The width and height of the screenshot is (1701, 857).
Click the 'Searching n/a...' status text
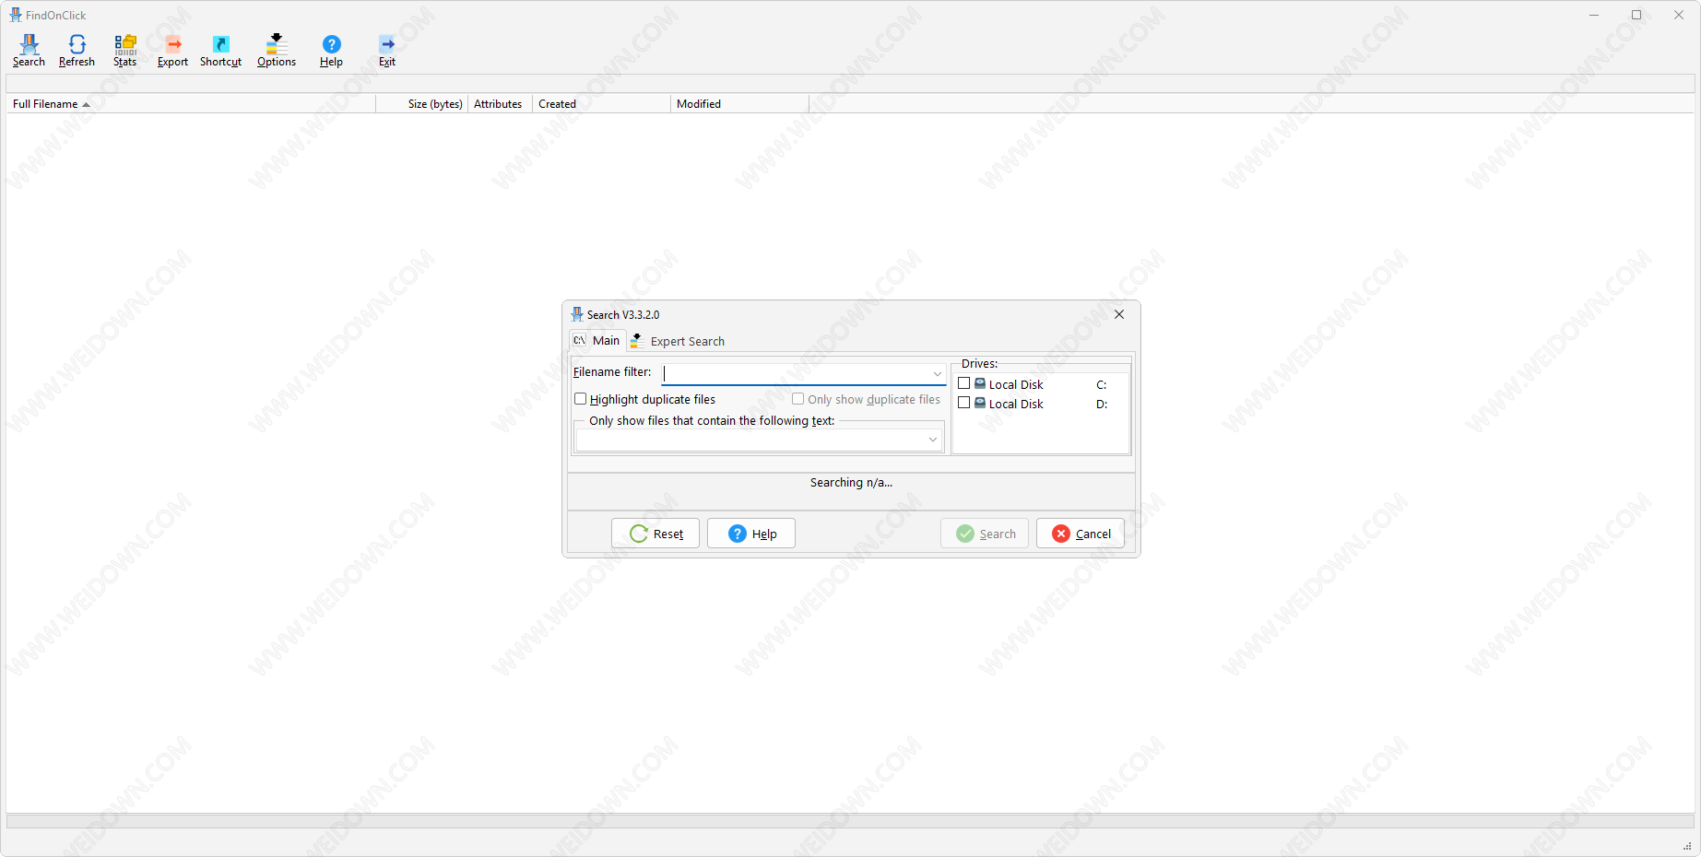click(851, 483)
